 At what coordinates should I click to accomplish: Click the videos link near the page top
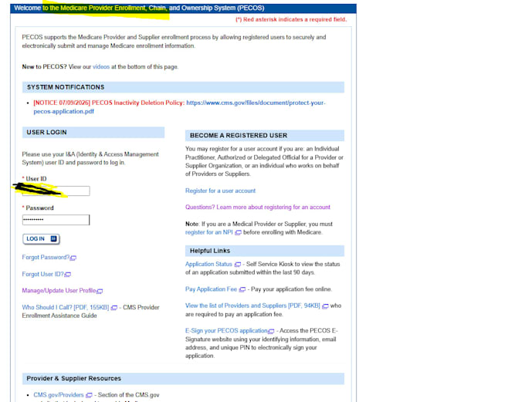pyautogui.click(x=101, y=66)
